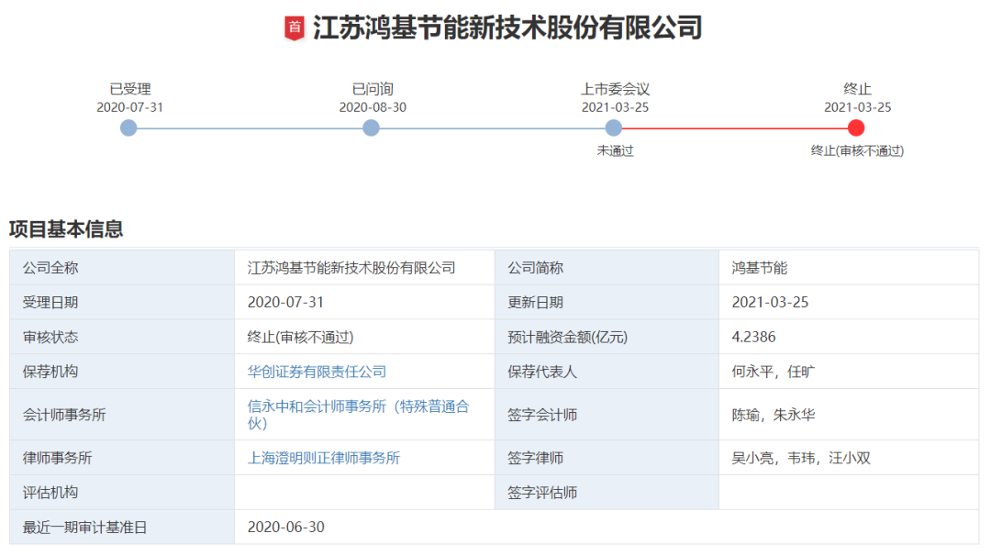Click the 上市委会议 timeline dot
The image size is (991, 556).
(x=613, y=128)
